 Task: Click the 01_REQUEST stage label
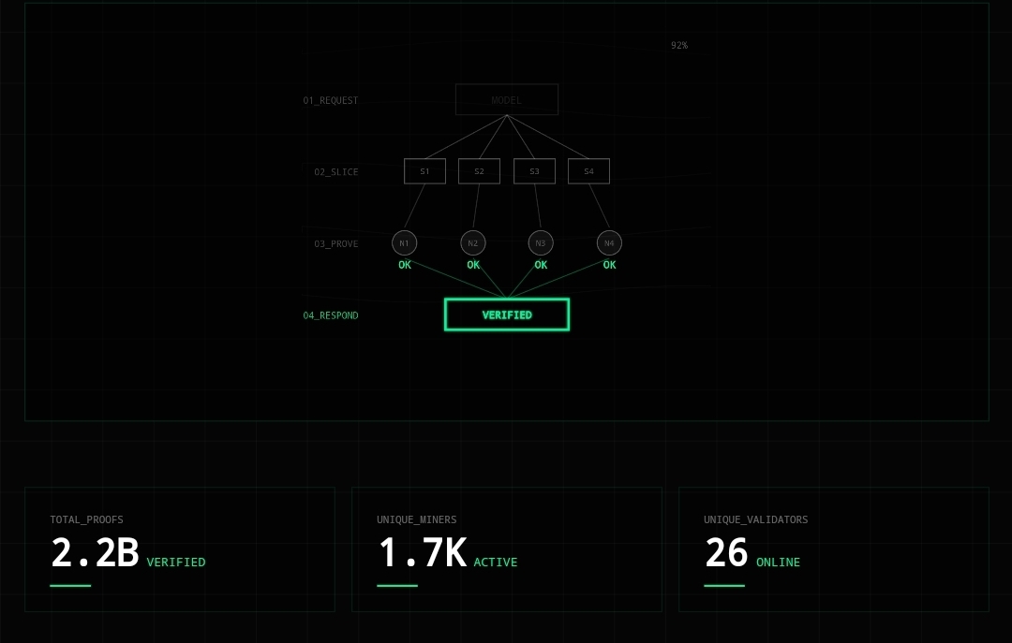pyautogui.click(x=331, y=100)
